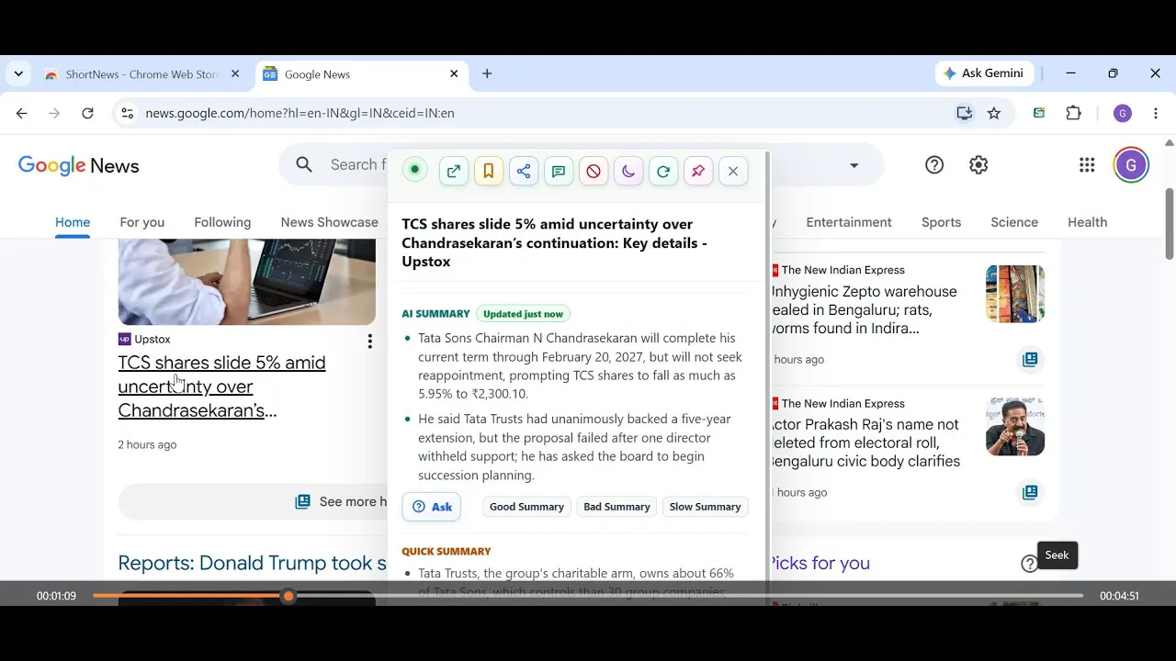Open the Health tab
Image resolution: width=1176 pixels, height=661 pixels.
[1087, 222]
